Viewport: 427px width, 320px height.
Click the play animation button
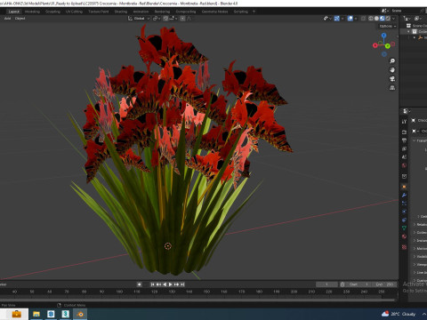coord(171,284)
